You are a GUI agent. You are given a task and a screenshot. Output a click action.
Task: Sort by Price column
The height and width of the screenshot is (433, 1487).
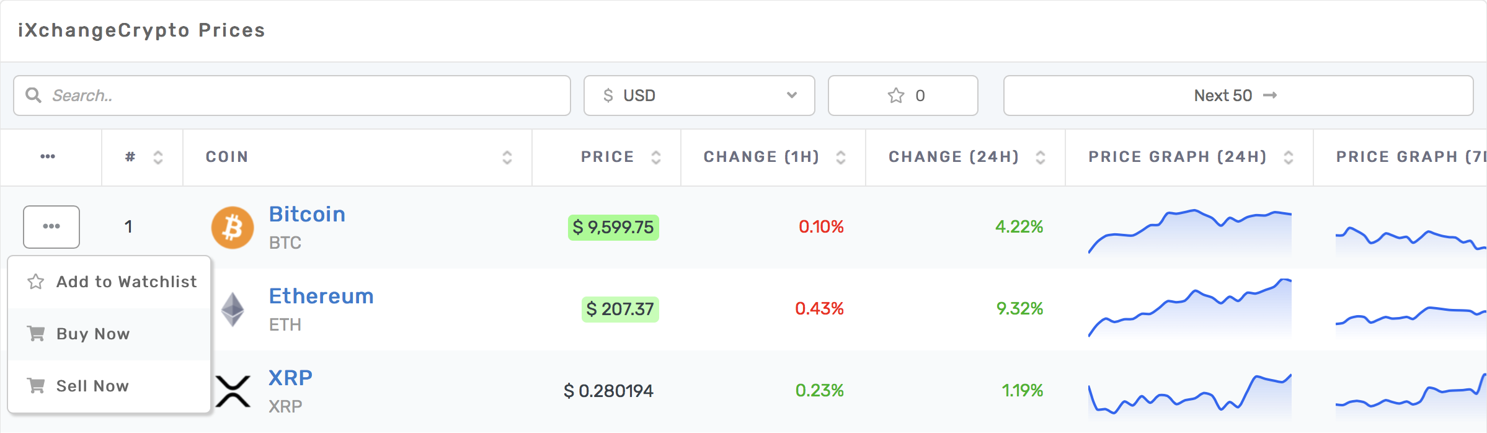click(x=655, y=158)
